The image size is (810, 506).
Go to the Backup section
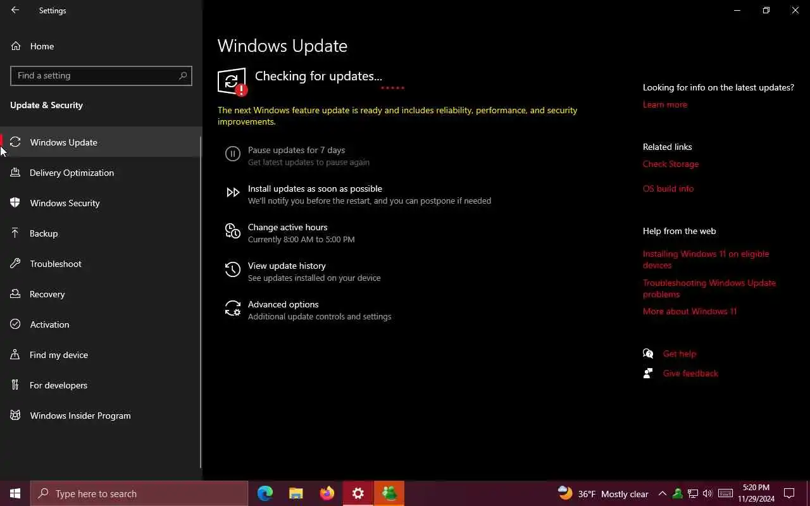(101, 233)
